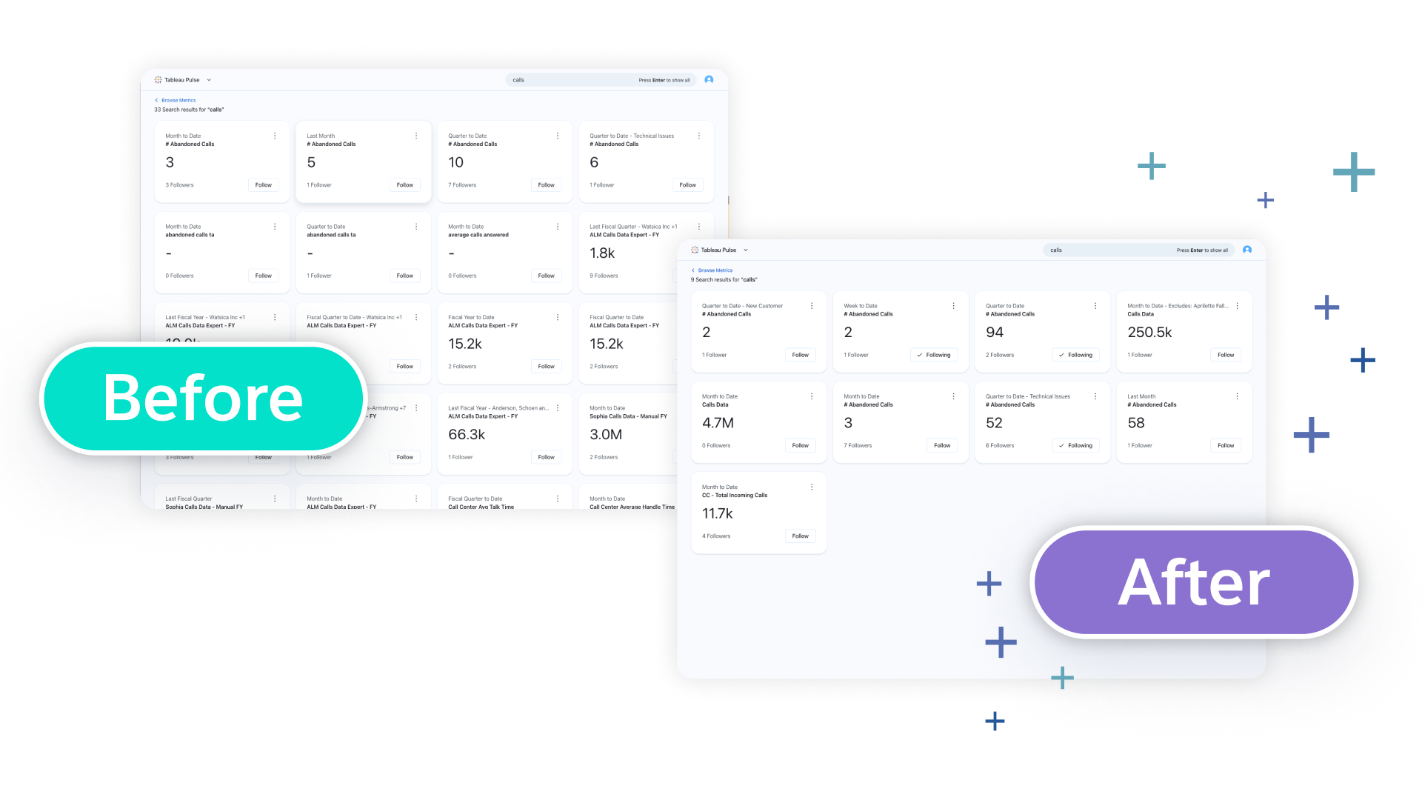Viewport: 1422px width, 800px height.
Task: Focus the calls search field in After window
Action: point(1138,250)
